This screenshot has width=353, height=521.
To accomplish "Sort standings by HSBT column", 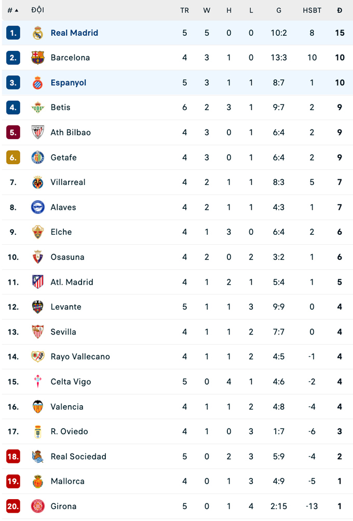I will tap(312, 10).
